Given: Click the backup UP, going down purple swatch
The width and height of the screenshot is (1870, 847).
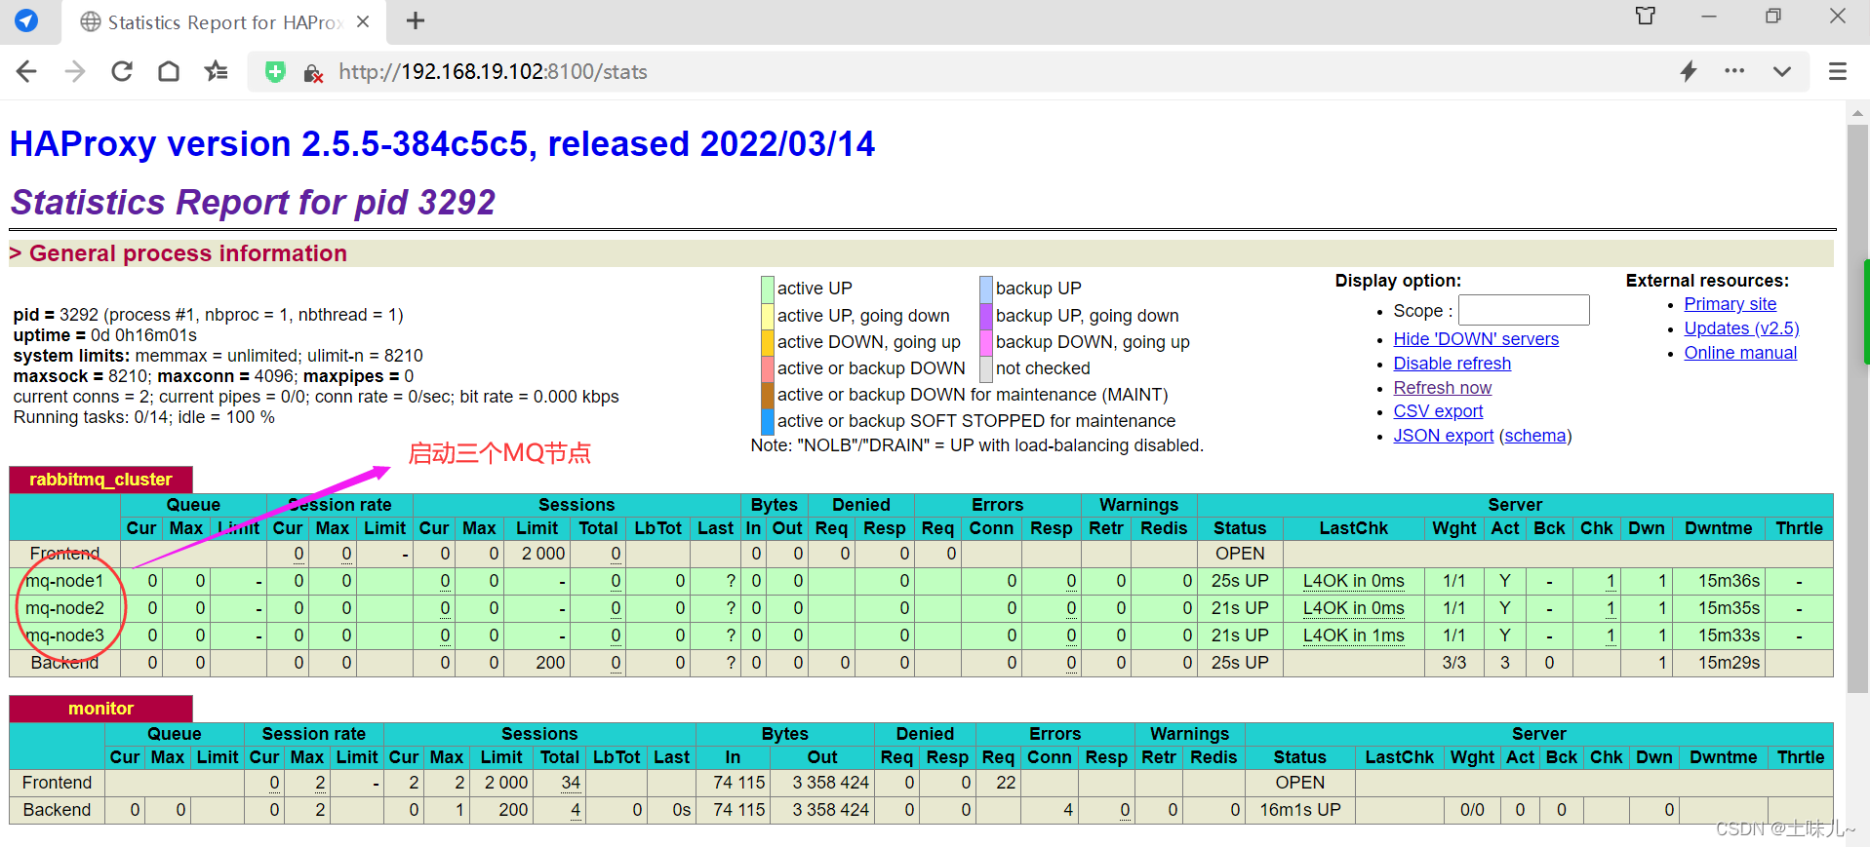Looking at the screenshot, I should [x=986, y=316].
